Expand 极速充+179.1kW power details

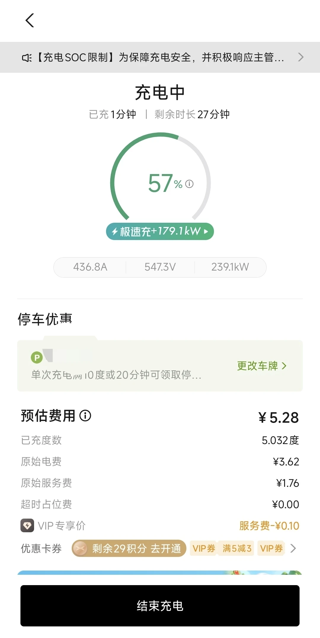(x=160, y=231)
